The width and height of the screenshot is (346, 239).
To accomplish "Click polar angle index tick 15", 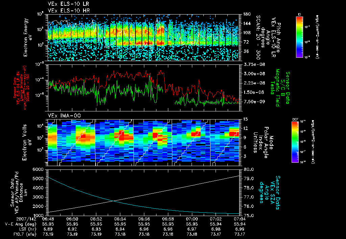I will click(245, 119).
